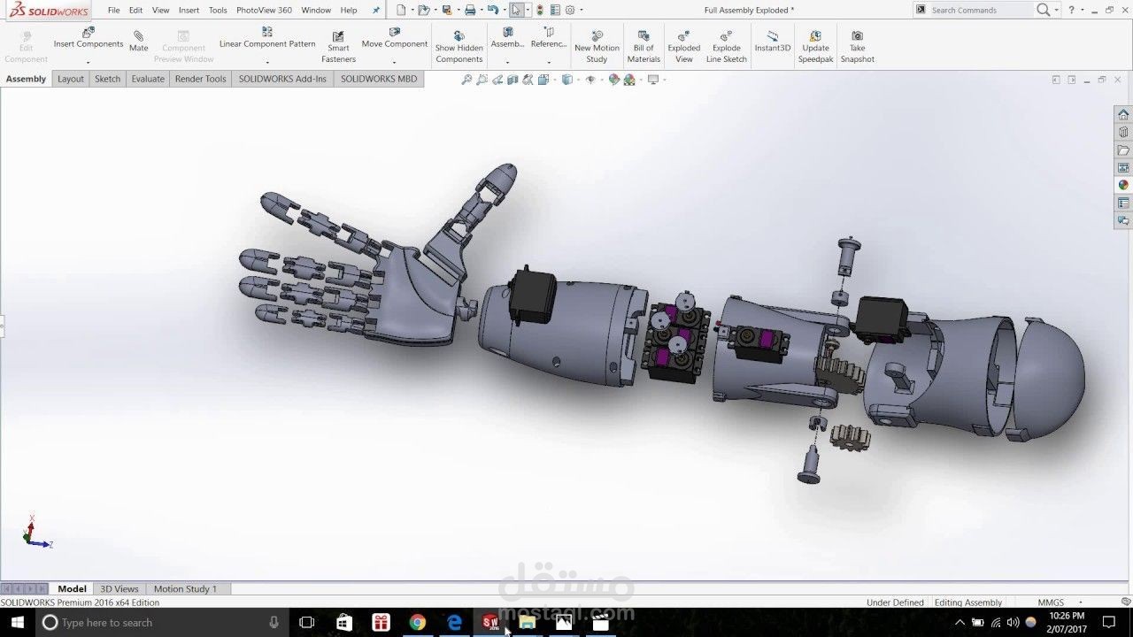Click Show Hidden Components
The image size is (1133, 637).
pyautogui.click(x=459, y=47)
